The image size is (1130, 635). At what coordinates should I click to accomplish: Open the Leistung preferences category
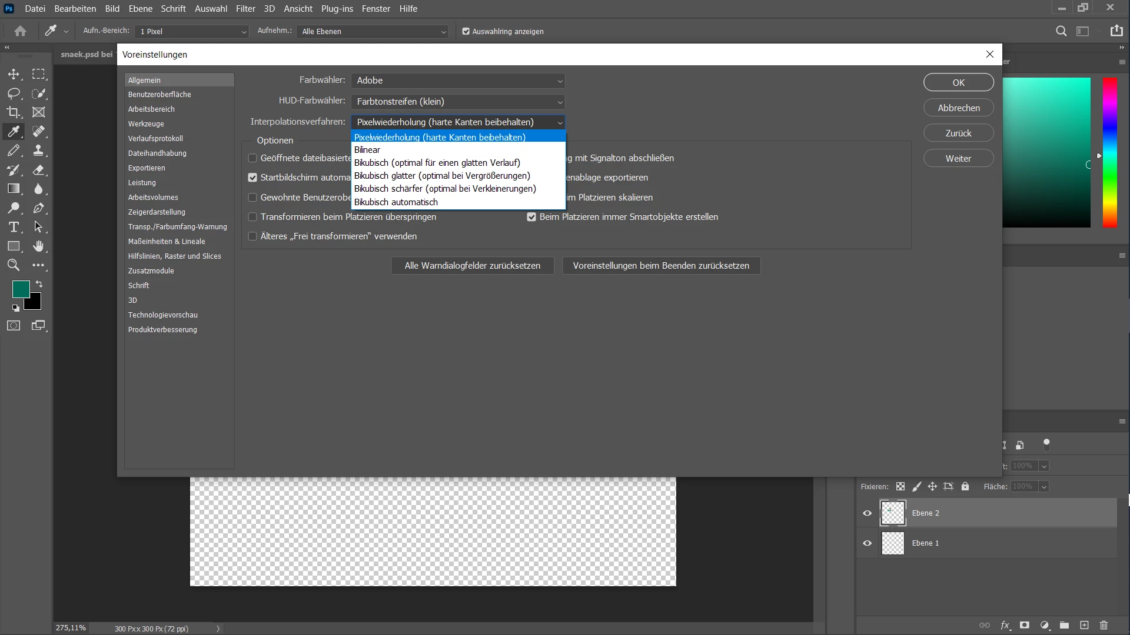point(142,183)
